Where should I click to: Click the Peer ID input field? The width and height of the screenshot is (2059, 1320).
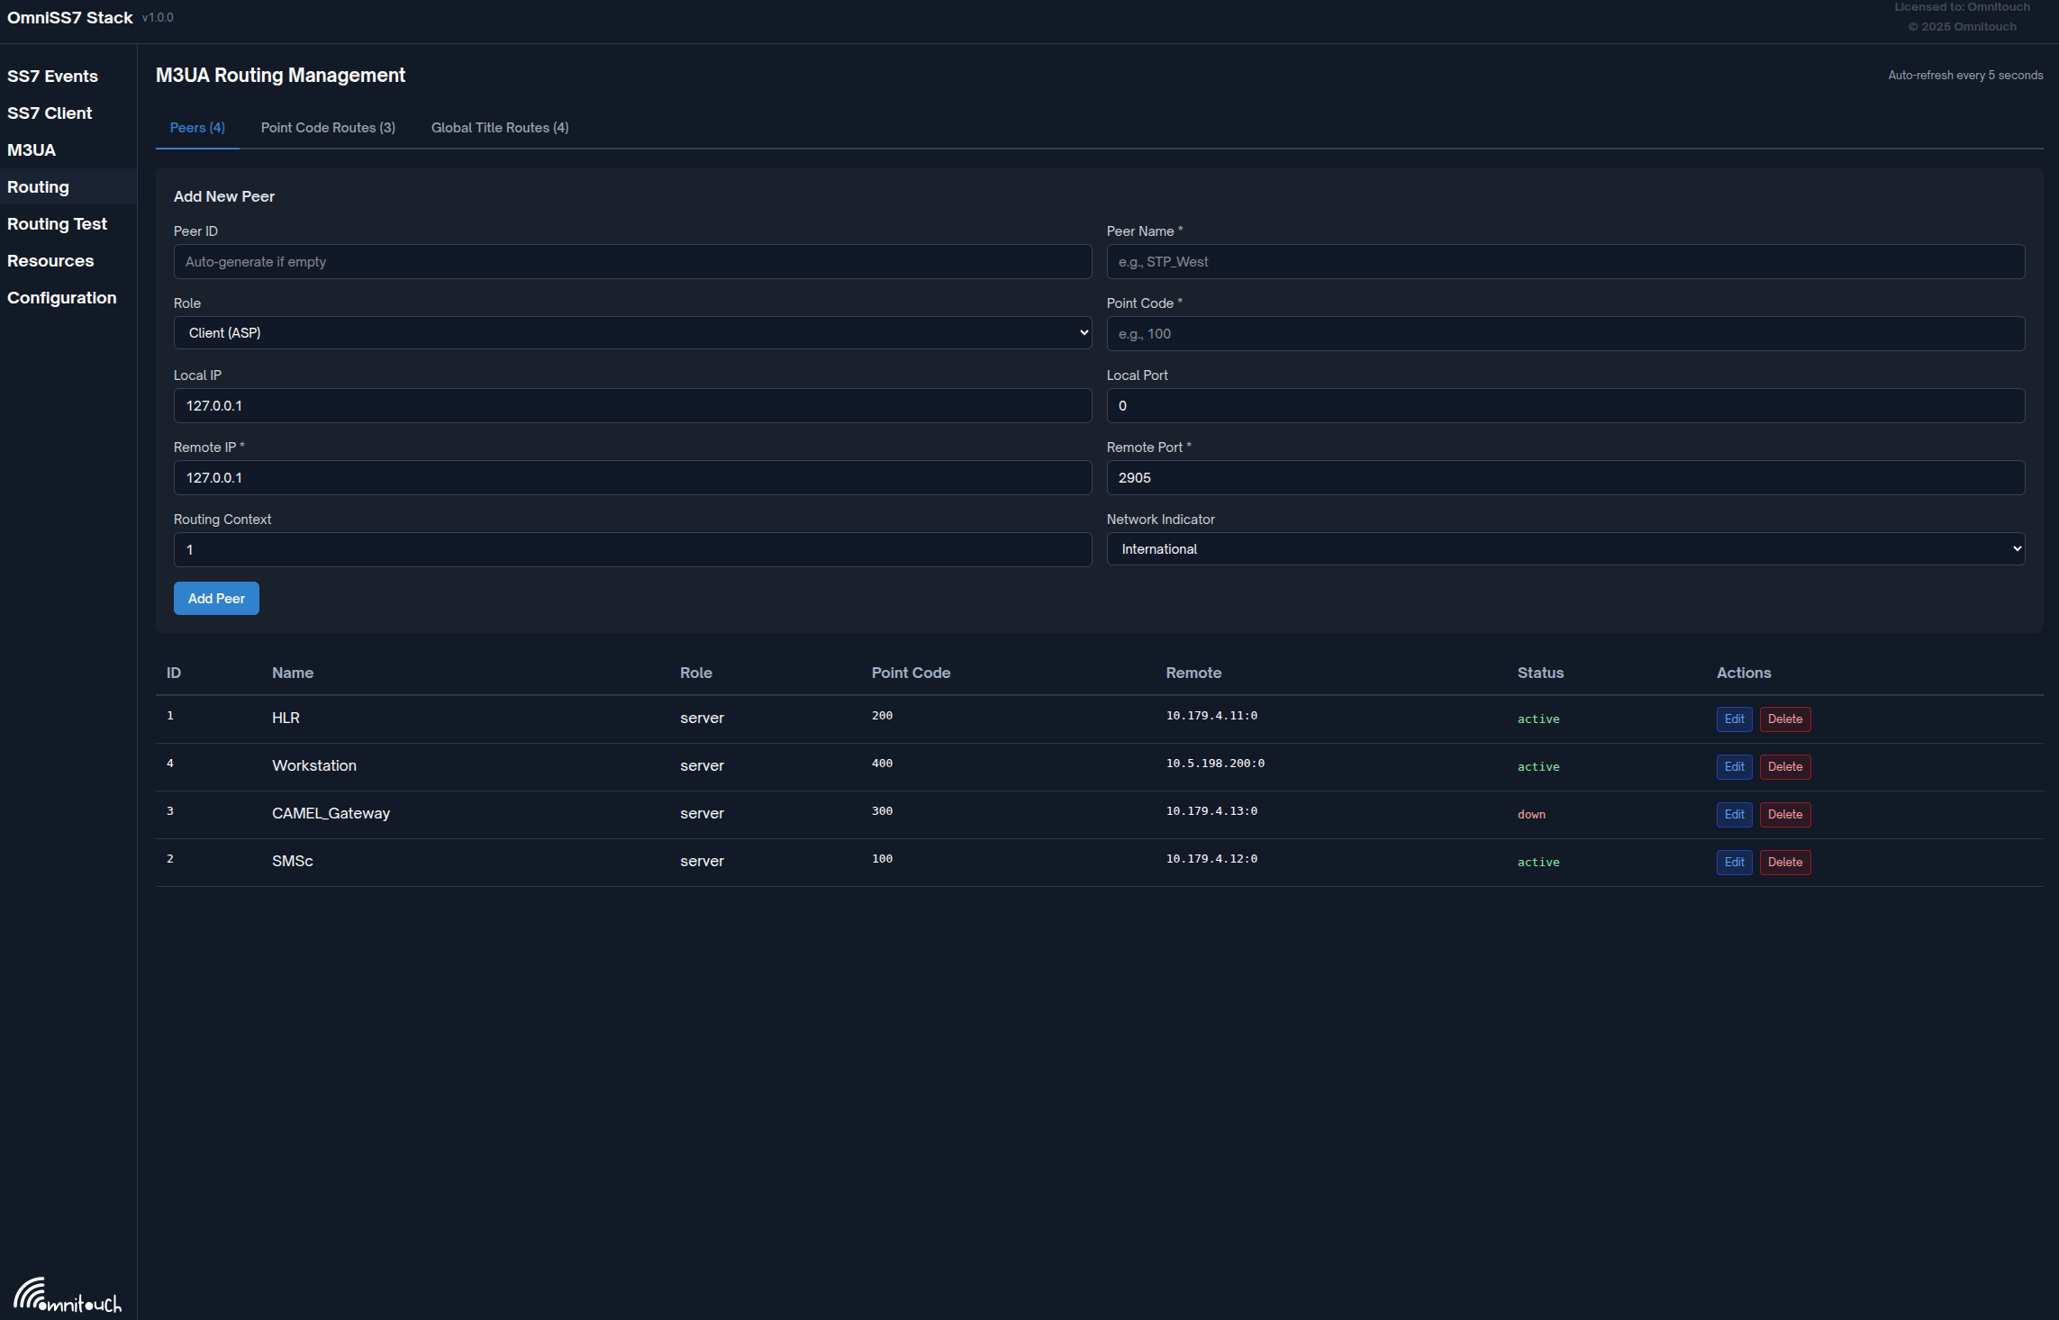coord(632,262)
